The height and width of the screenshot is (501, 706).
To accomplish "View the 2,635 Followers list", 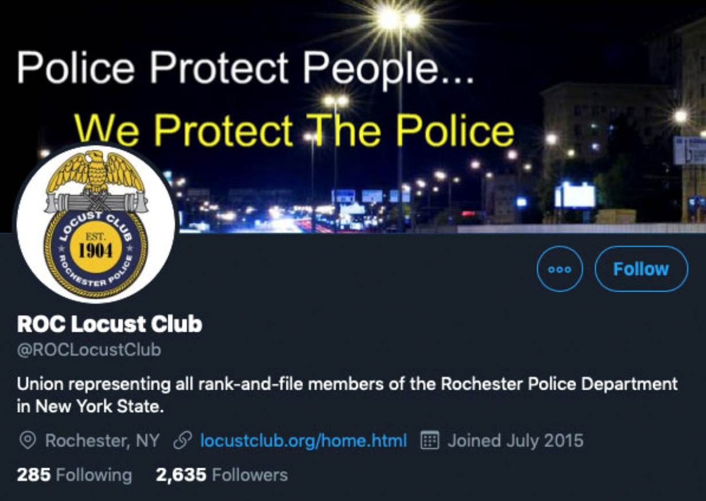I will pyautogui.click(x=222, y=475).
